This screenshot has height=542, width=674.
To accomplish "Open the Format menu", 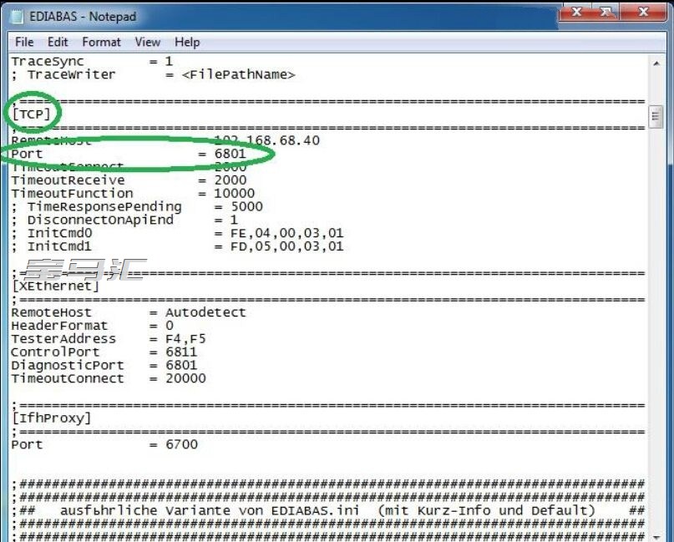I will click(x=101, y=42).
